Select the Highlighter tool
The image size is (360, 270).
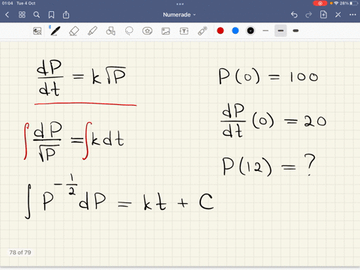coord(92,31)
